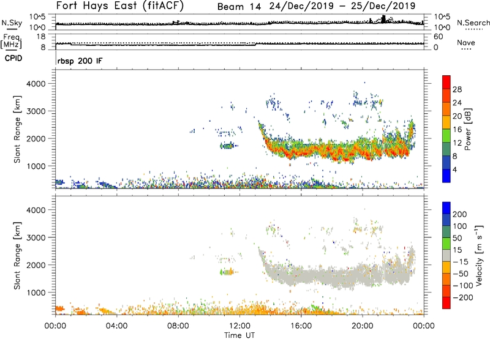Screen dimensions: 490x339
Task: Click the gray segment of the Velocity color bar
Action: tap(447, 256)
